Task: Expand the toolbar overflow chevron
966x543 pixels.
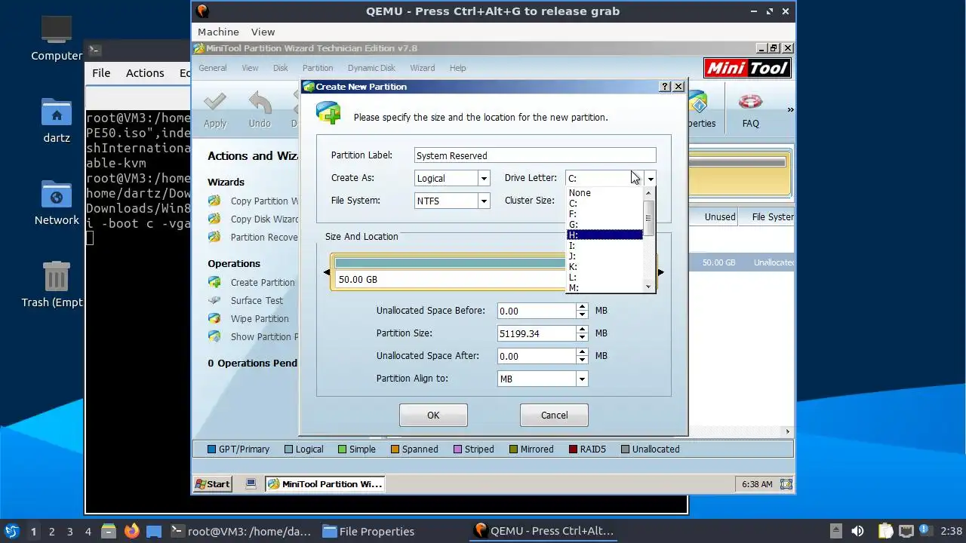Action: point(790,110)
